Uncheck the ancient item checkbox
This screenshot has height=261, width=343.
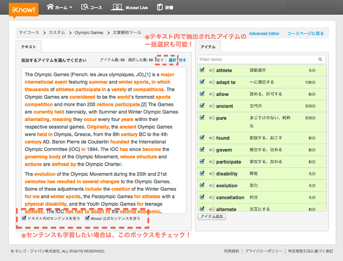202,105
